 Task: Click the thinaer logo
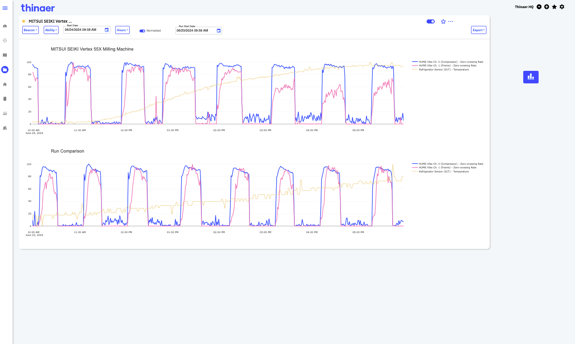(38, 8)
